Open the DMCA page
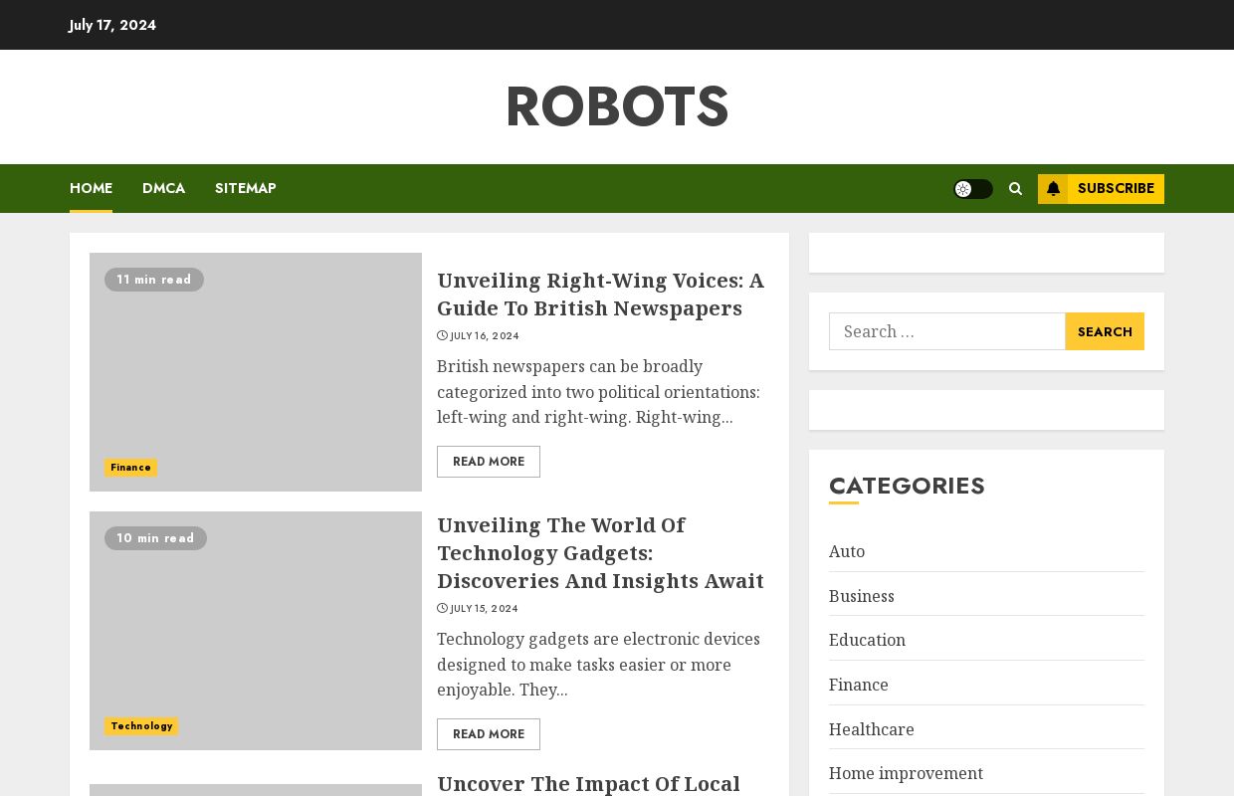Image resolution: width=1234 pixels, height=796 pixels. [x=163, y=188]
